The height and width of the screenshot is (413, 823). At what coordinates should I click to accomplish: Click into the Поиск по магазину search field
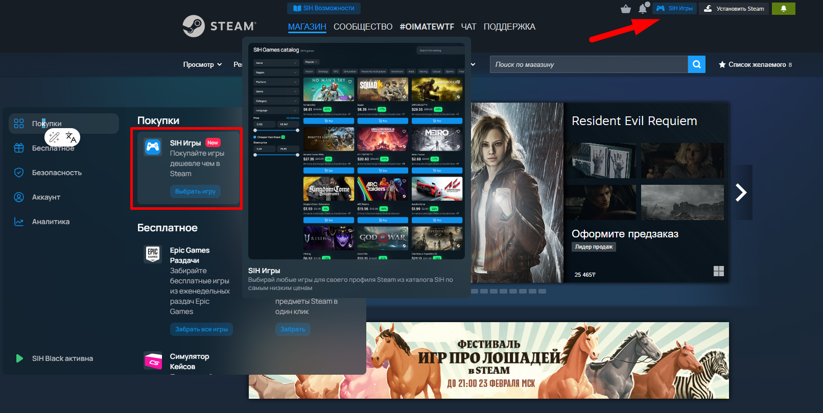[x=589, y=64]
